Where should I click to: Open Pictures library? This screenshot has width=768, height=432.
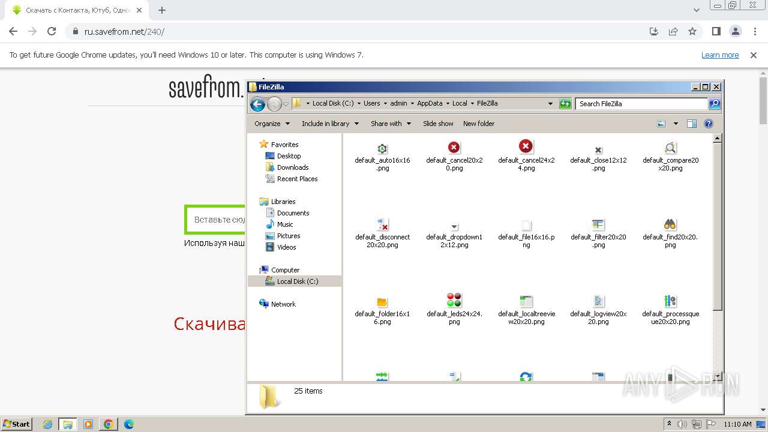pyautogui.click(x=289, y=236)
